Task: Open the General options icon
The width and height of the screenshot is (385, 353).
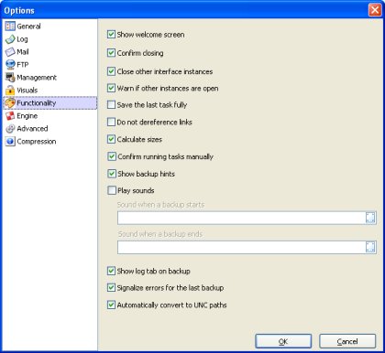Action: coord(10,27)
